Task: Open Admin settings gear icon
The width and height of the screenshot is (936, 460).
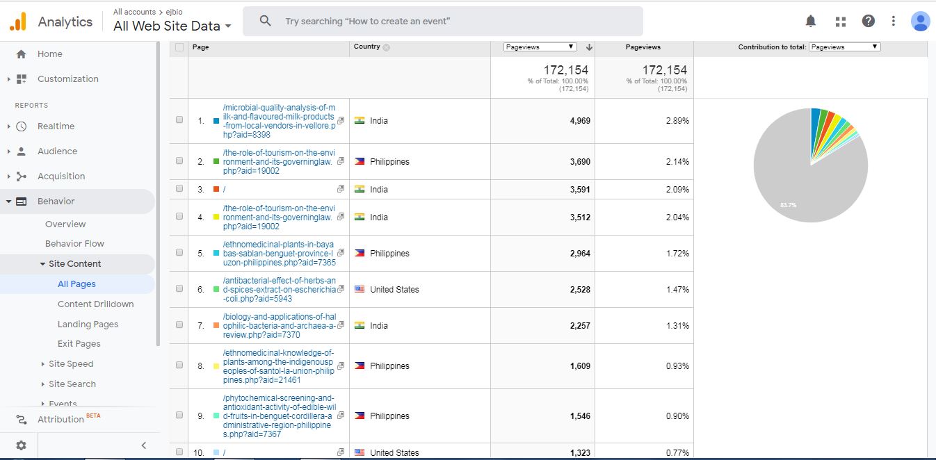Action: (x=21, y=445)
